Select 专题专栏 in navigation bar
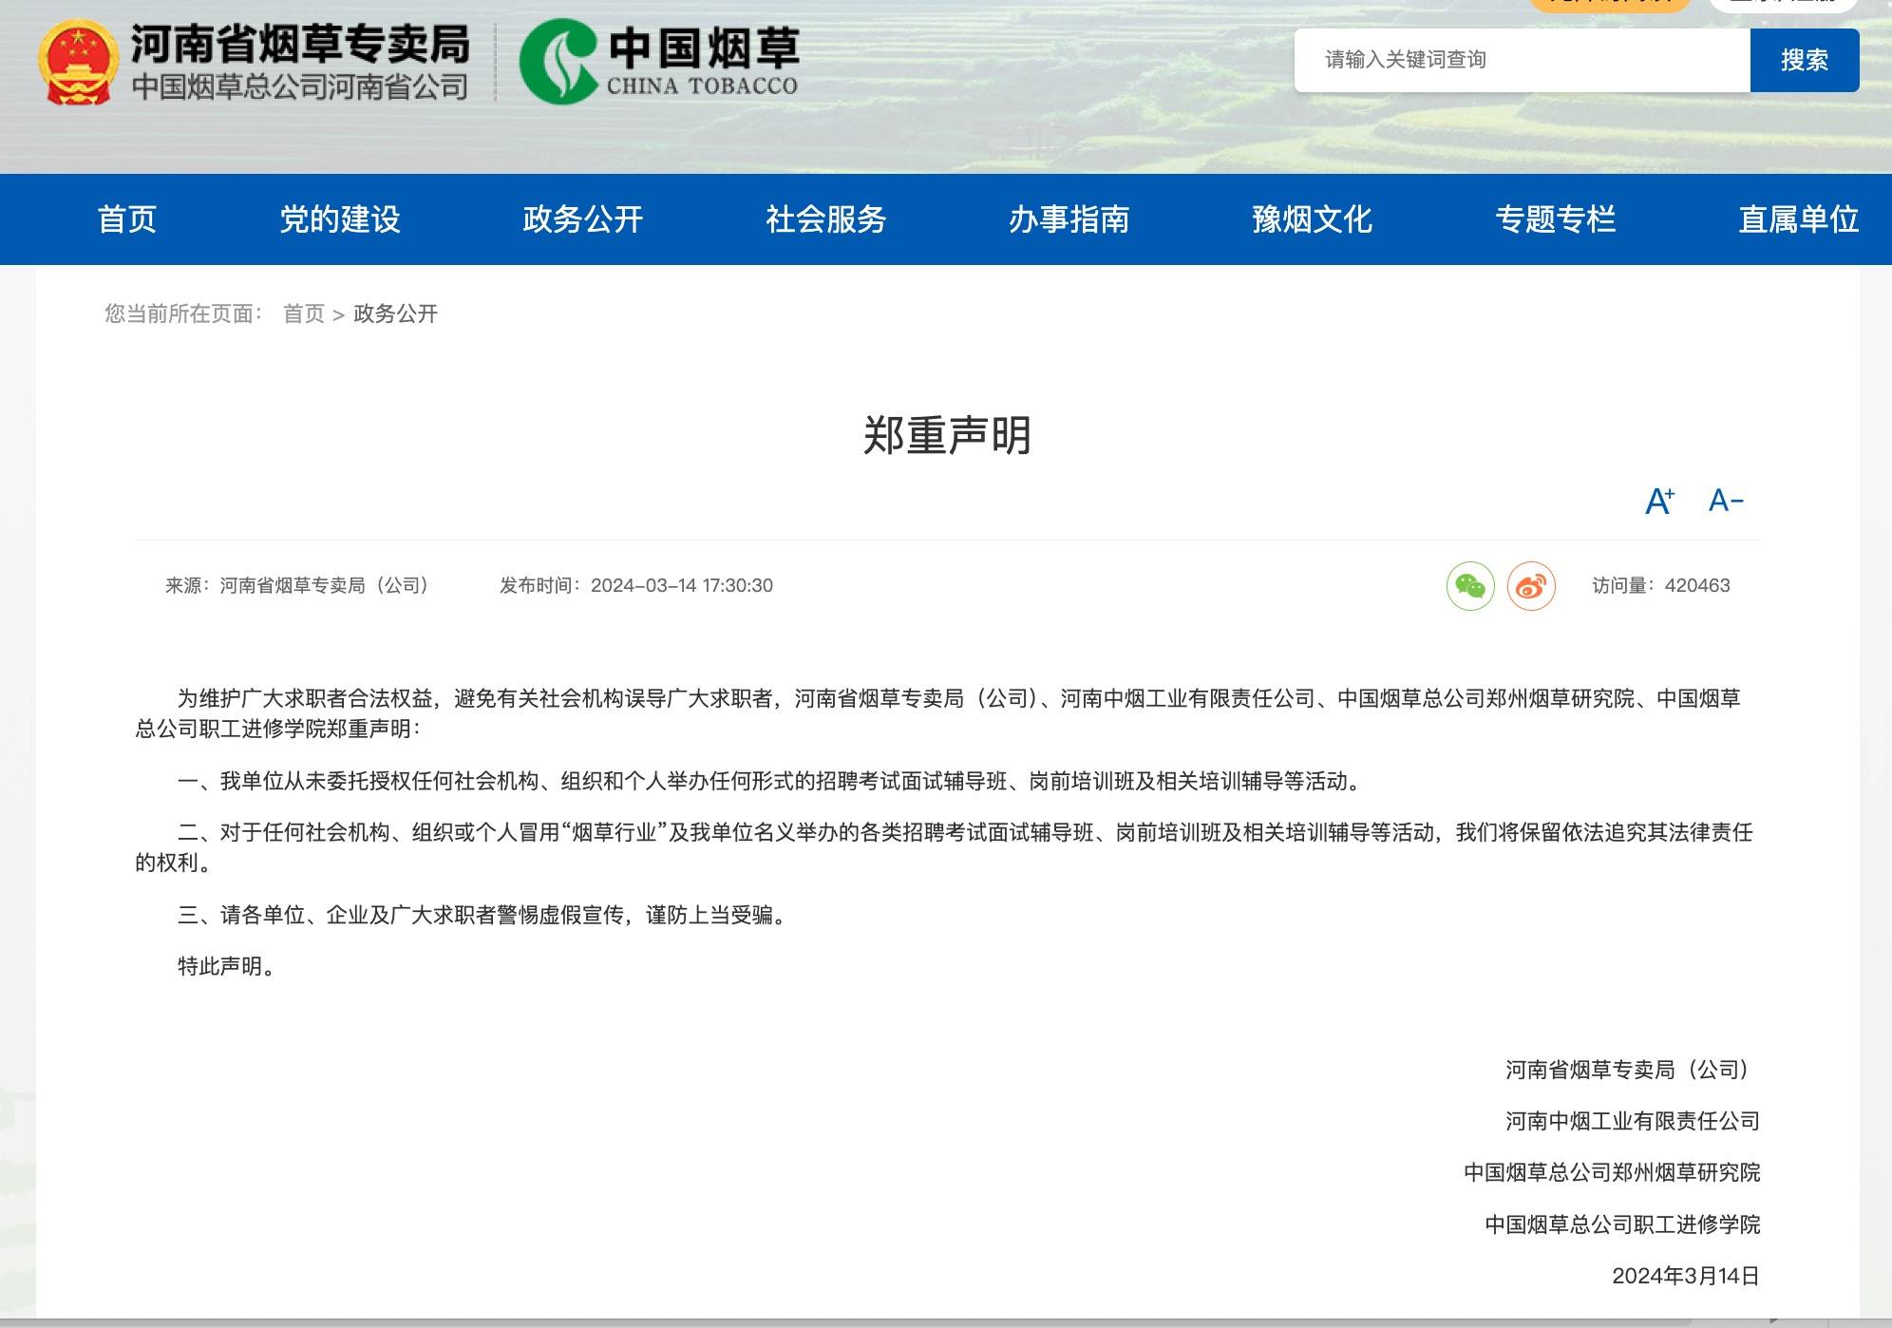Screen dimensions: 1892x1328 tap(1555, 219)
